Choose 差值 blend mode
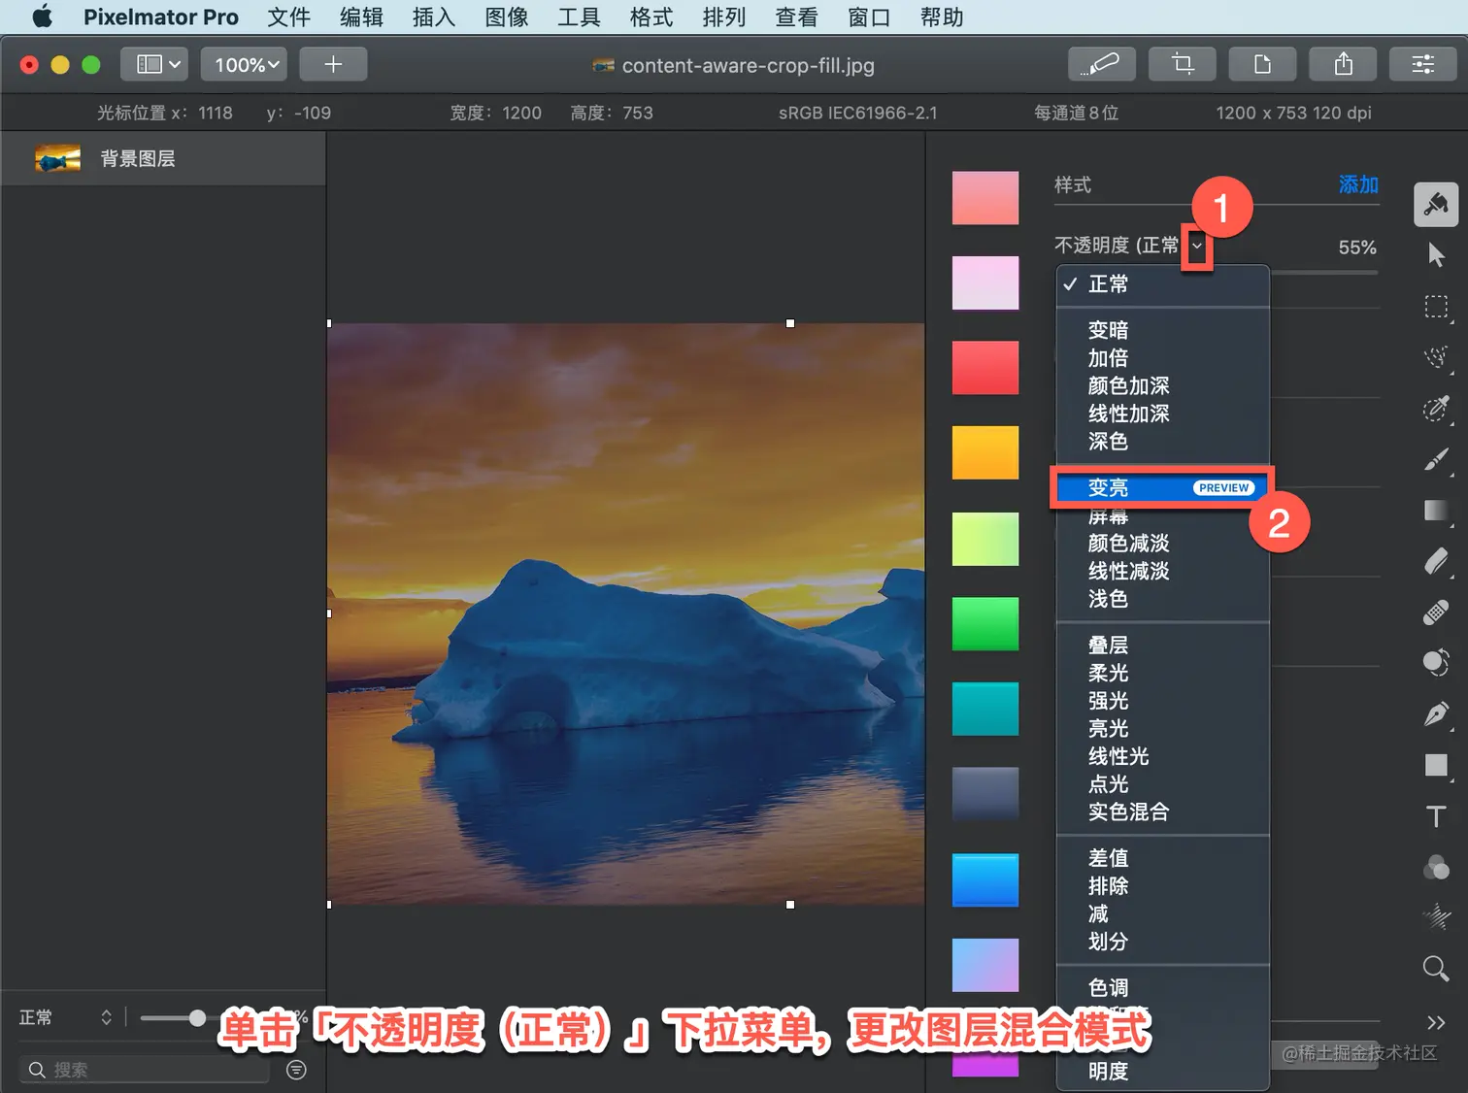The width and height of the screenshot is (1468, 1093). point(1162,858)
